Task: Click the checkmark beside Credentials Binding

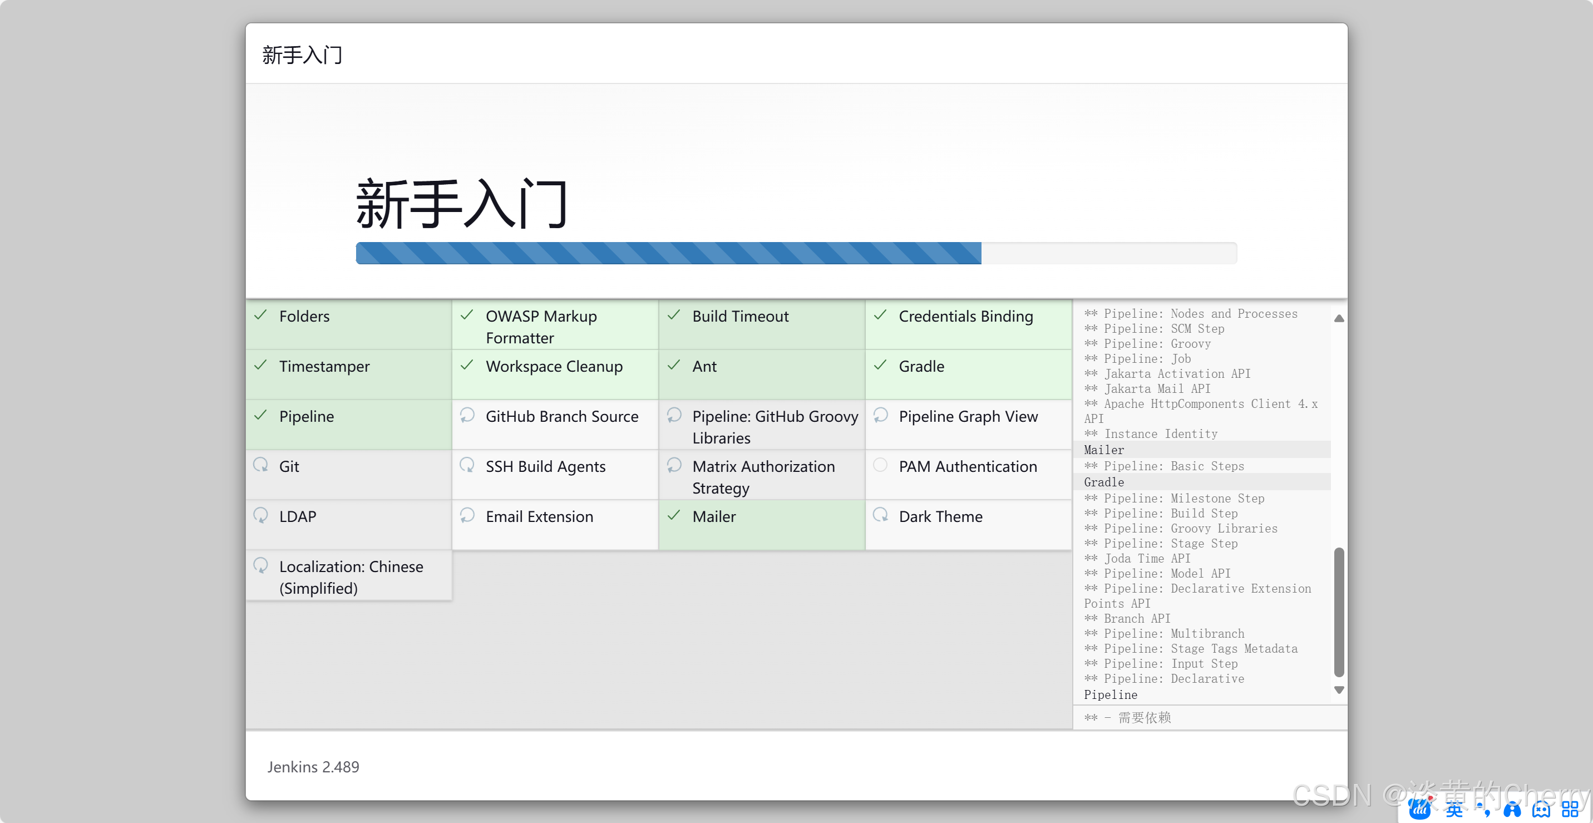Action: pos(880,315)
